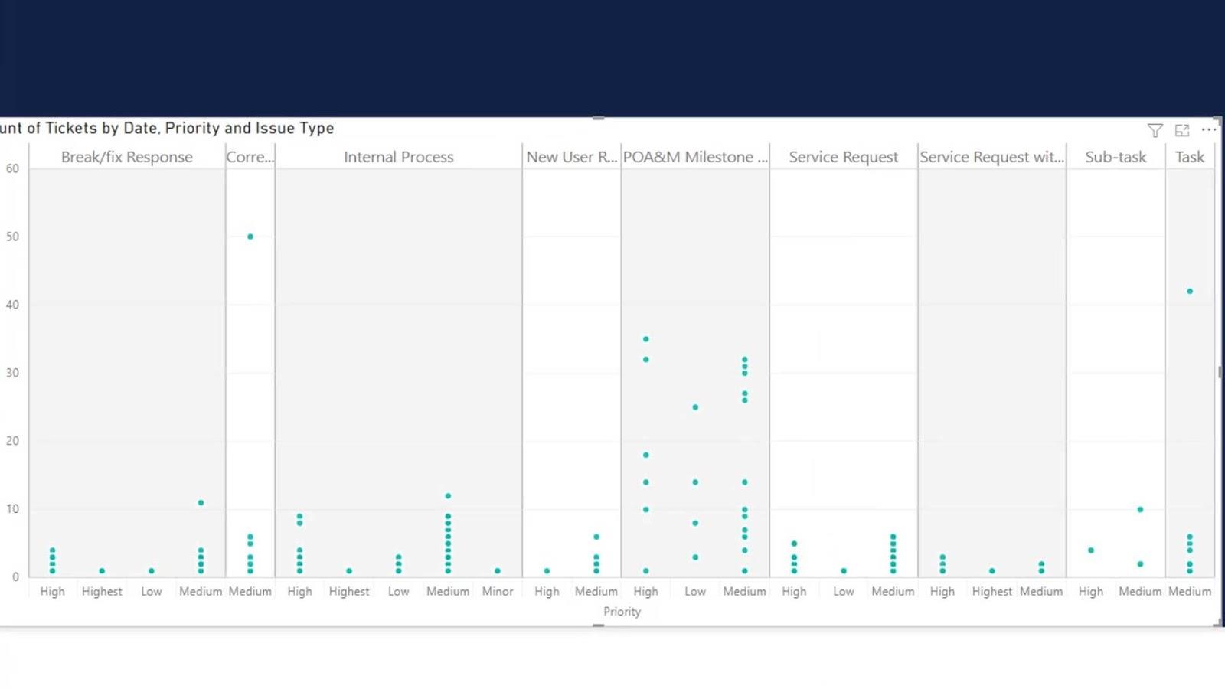Click the Minor label under Internal Process
Image resolution: width=1225 pixels, height=689 pixels.
coord(498,592)
